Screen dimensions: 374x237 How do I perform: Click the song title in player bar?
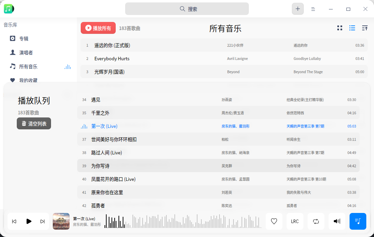click(x=84, y=219)
